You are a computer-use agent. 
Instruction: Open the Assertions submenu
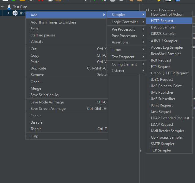tap(126, 42)
